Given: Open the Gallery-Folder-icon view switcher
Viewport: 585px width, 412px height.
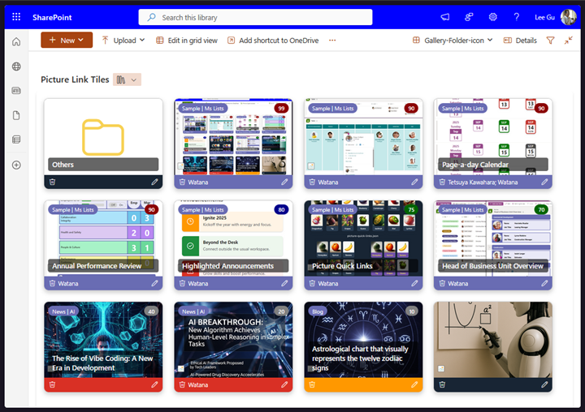Looking at the screenshot, I should tap(453, 41).
